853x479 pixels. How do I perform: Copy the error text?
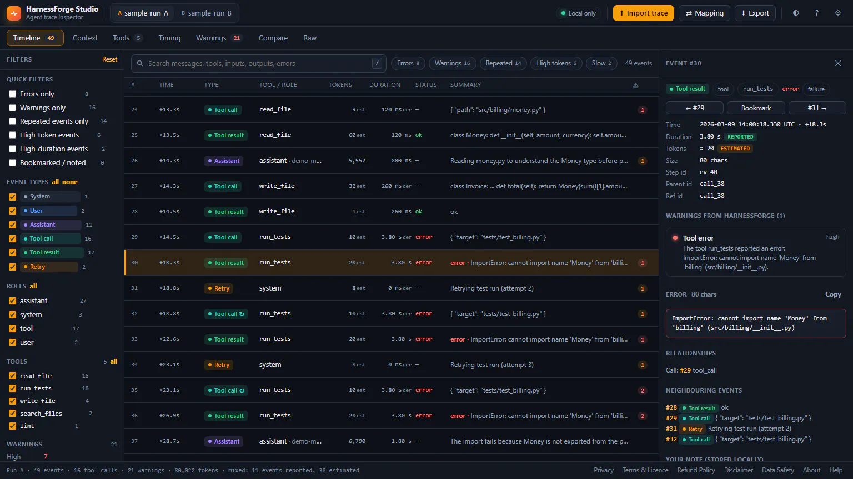pyautogui.click(x=833, y=294)
